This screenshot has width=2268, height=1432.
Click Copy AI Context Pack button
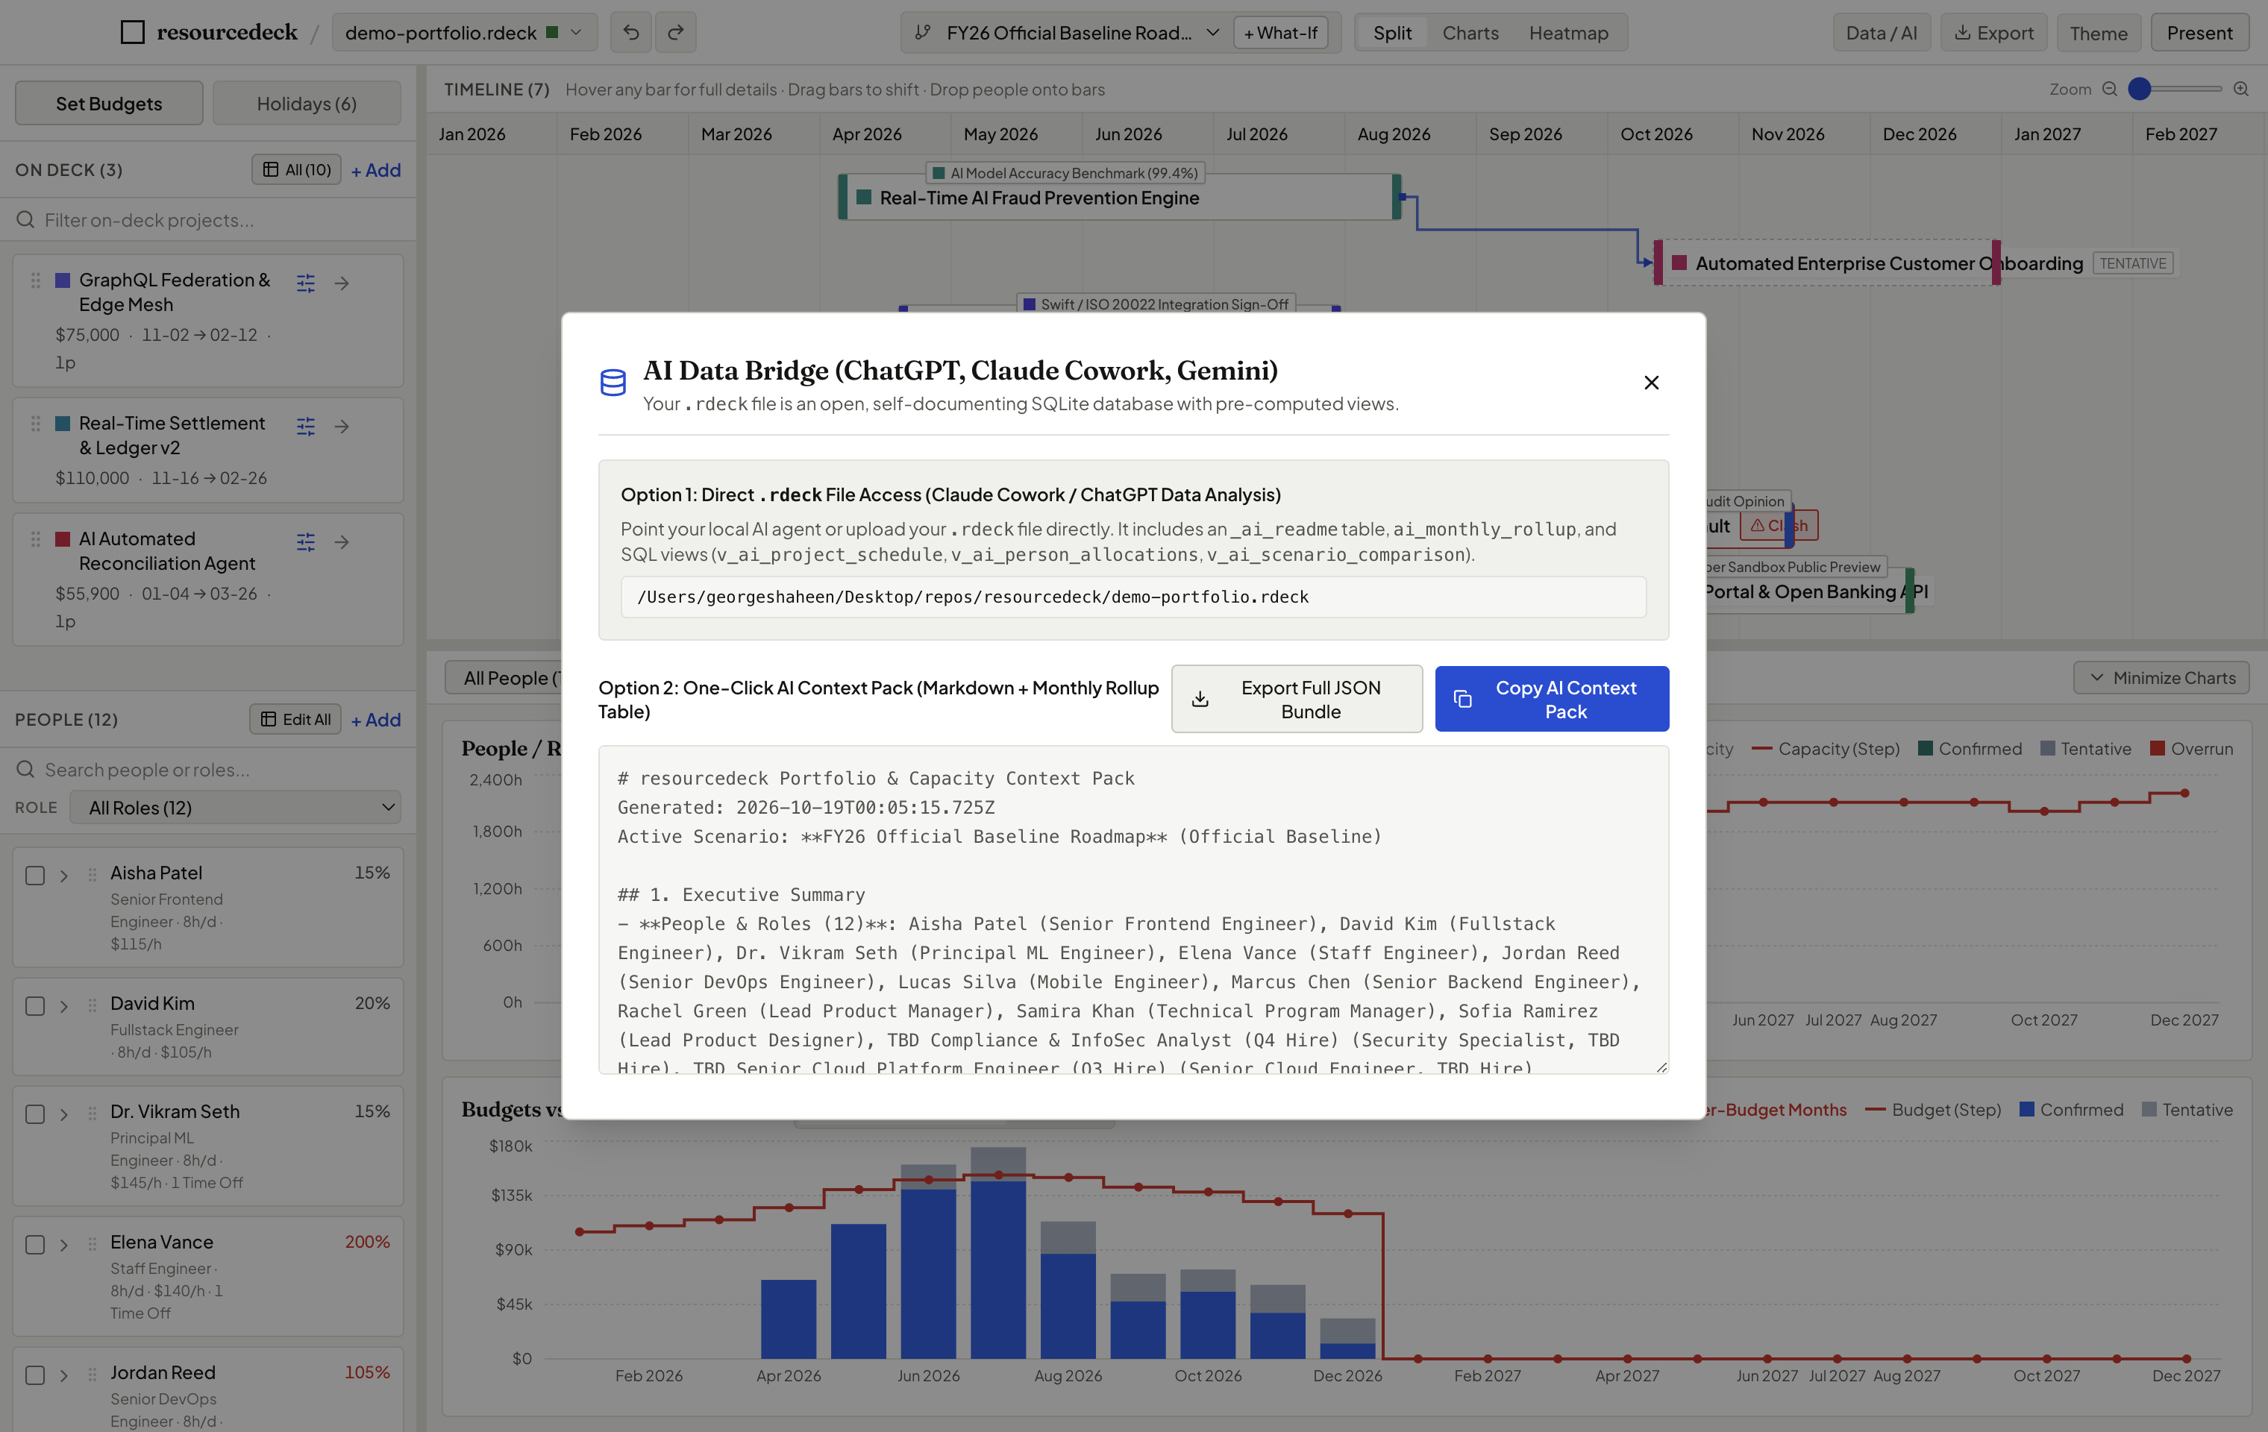tap(1553, 700)
